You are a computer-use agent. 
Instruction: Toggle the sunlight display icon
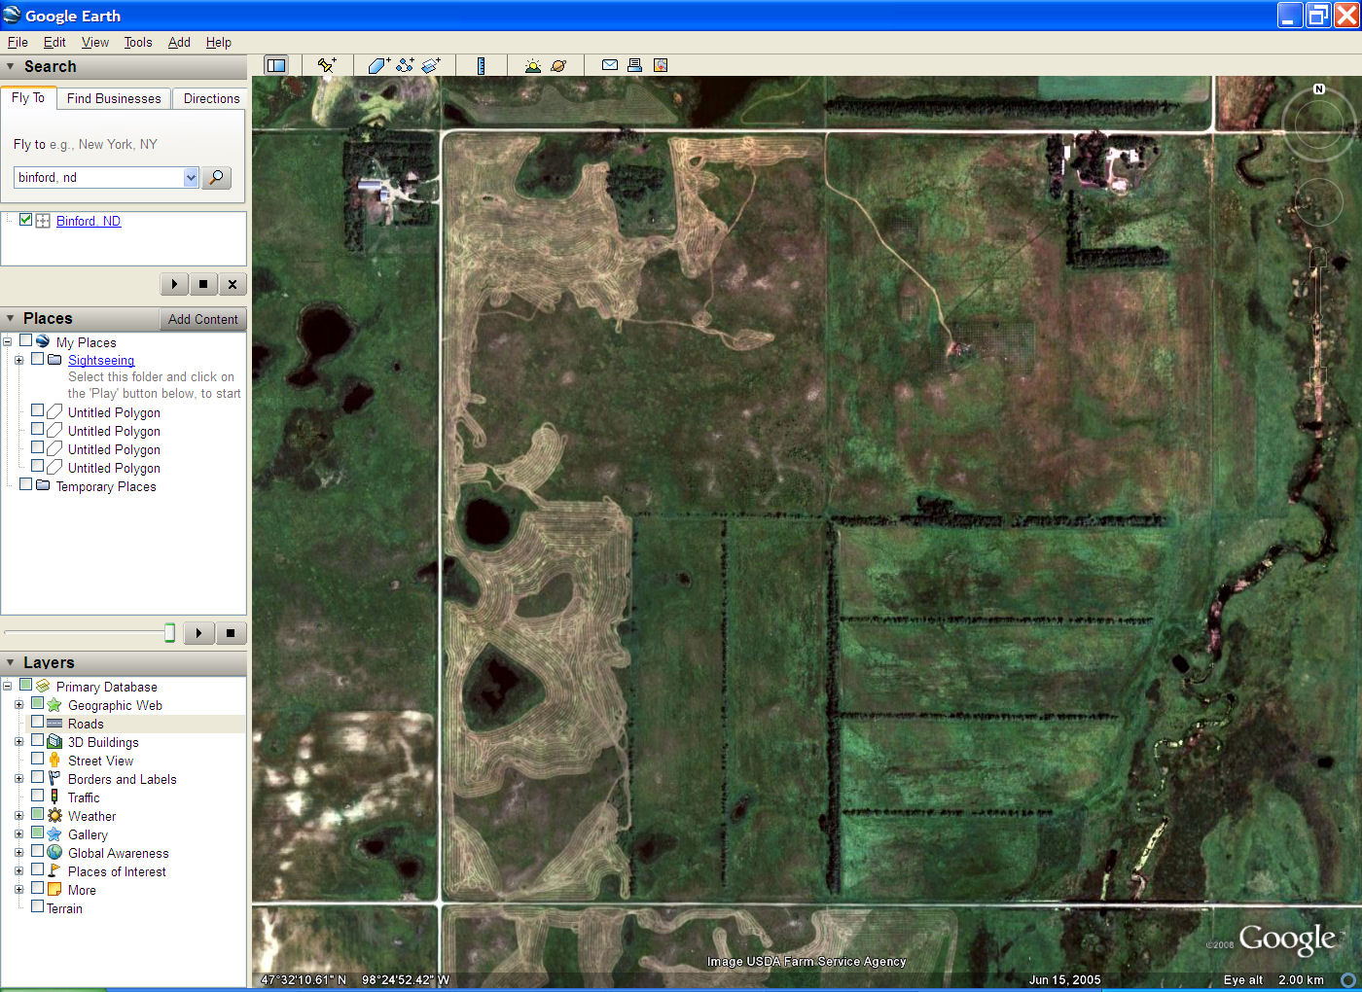[532, 65]
